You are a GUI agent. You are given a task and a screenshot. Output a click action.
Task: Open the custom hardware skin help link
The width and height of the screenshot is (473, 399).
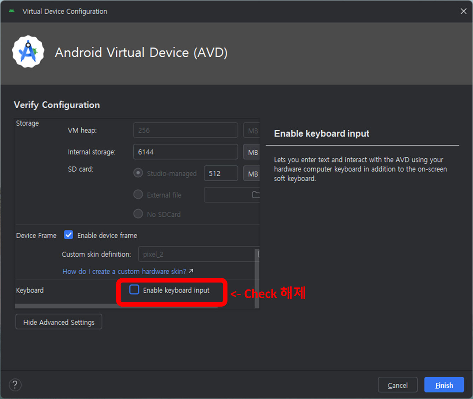coord(124,271)
